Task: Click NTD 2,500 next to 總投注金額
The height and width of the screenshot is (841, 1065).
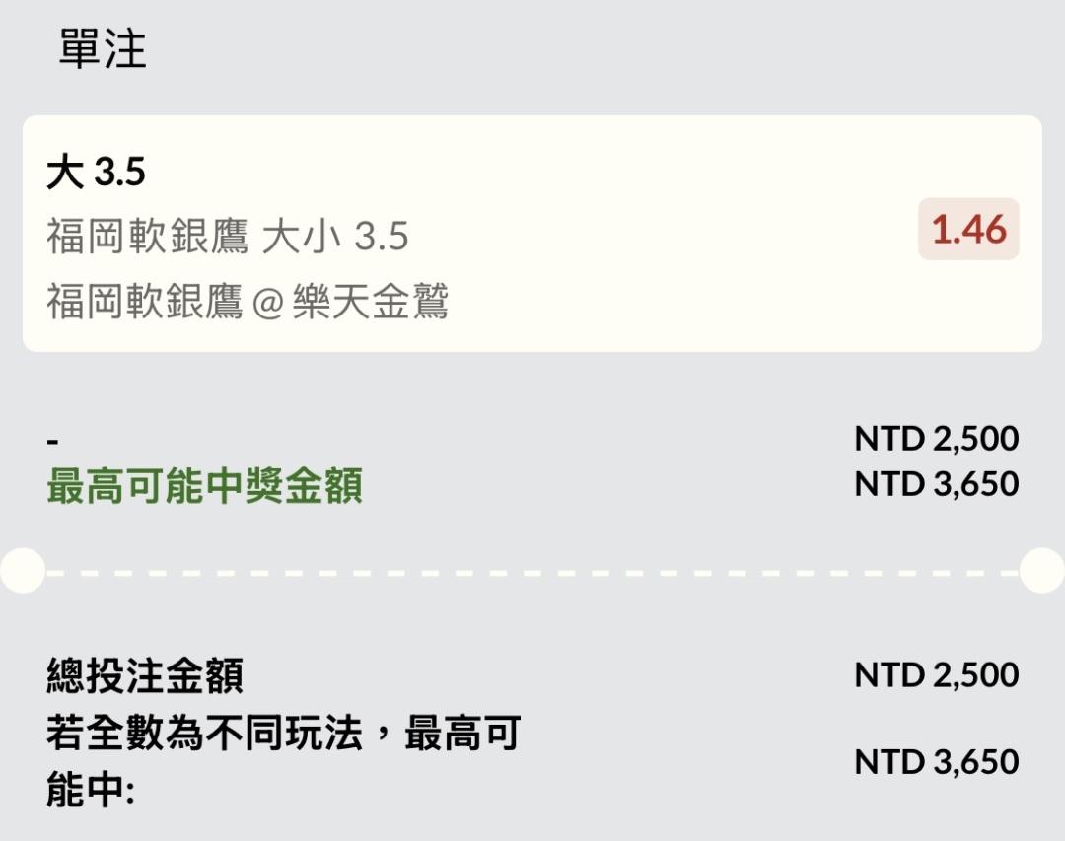Action: (936, 675)
